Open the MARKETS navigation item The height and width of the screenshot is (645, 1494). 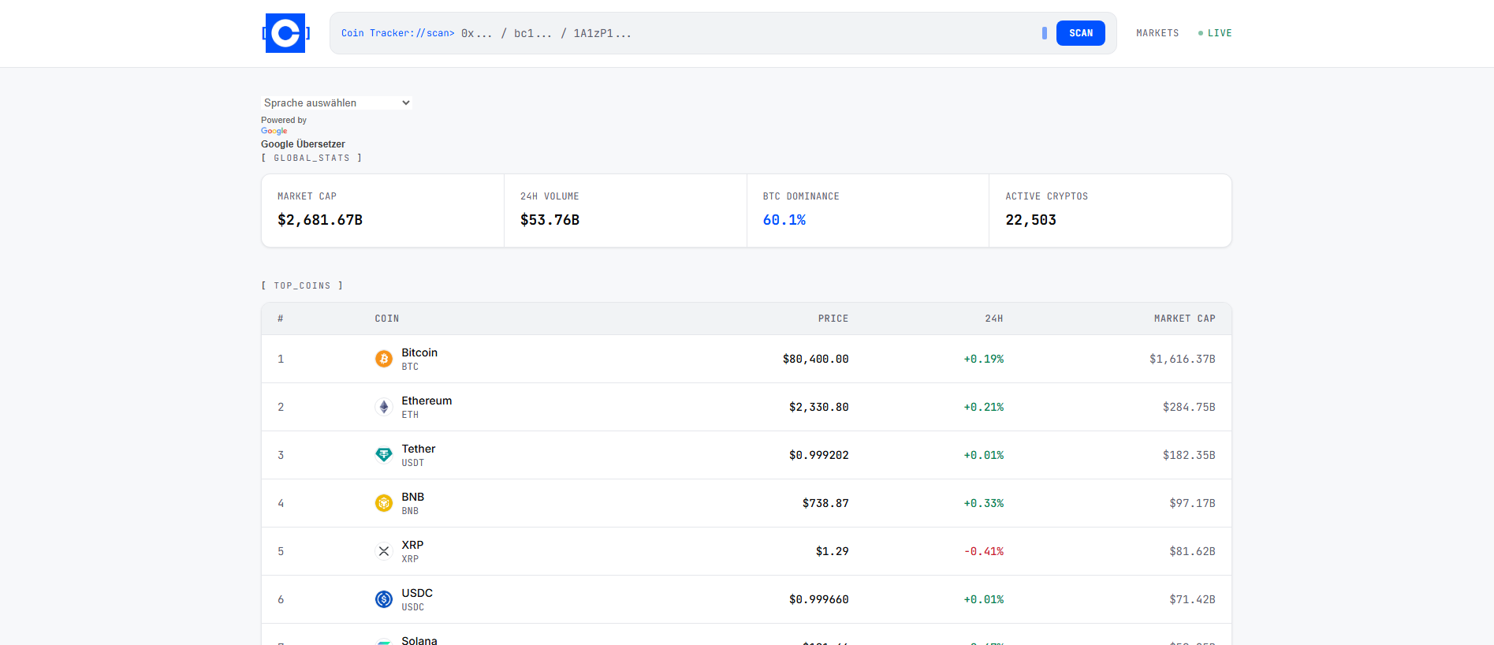(1157, 33)
